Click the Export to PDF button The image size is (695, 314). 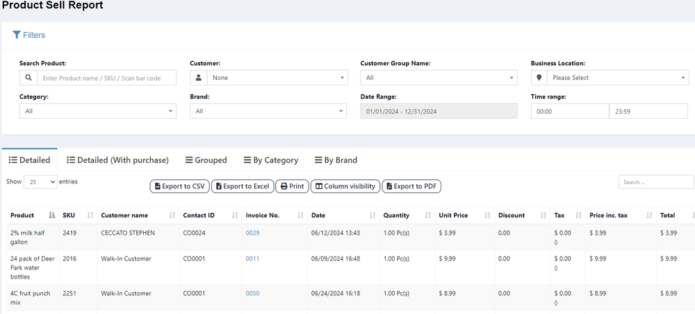(x=411, y=186)
